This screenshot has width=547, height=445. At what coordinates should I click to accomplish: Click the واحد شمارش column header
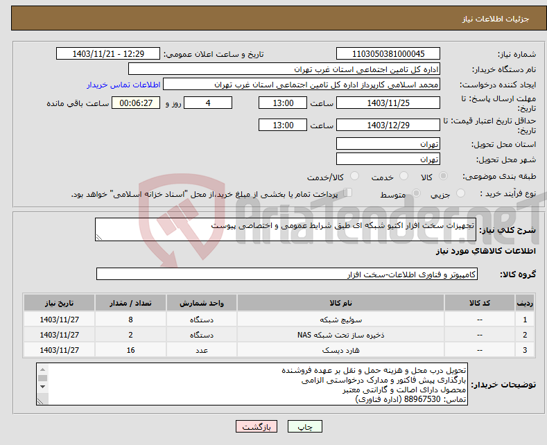click(x=202, y=303)
